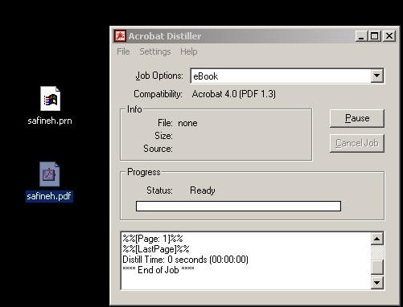Click the eBook Job Options combo box
403x307 pixels.
(x=287, y=76)
